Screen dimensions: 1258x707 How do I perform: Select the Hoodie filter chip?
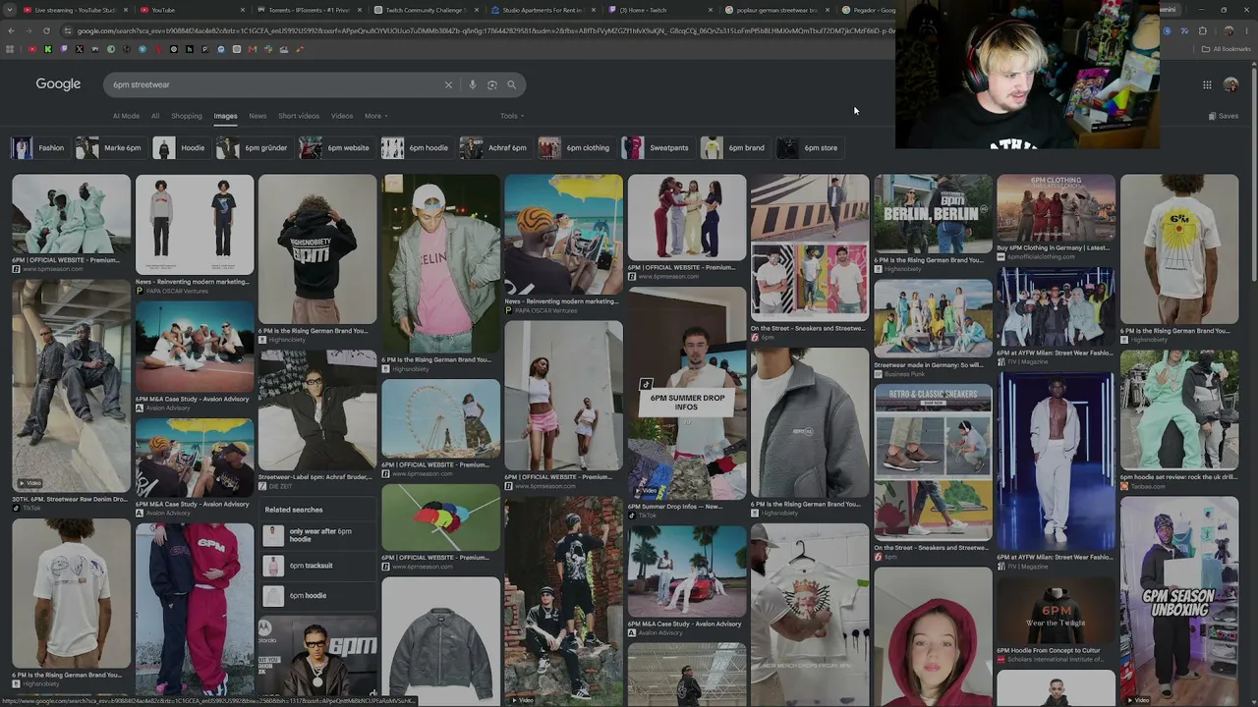181,148
